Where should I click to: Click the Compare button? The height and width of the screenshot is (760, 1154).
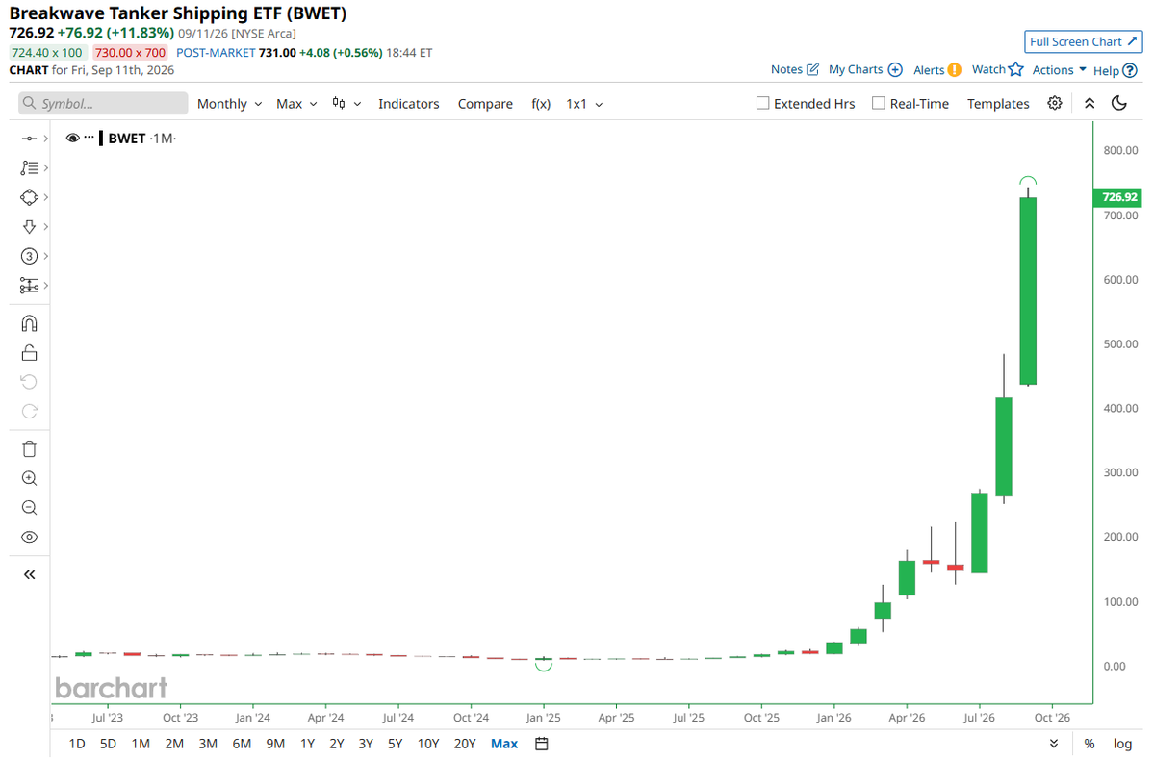click(x=485, y=104)
